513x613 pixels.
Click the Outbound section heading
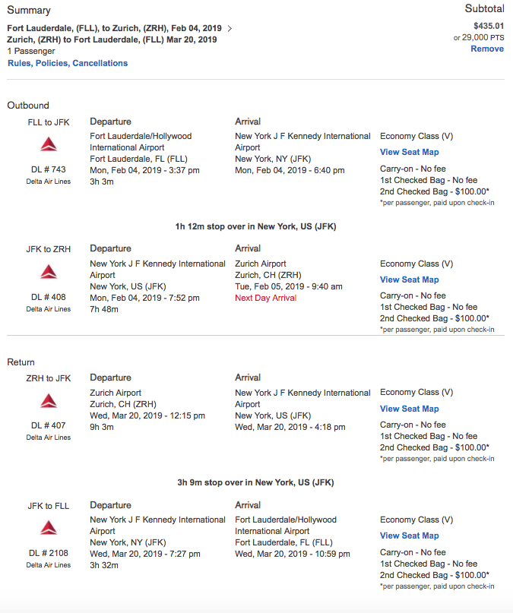(x=28, y=106)
